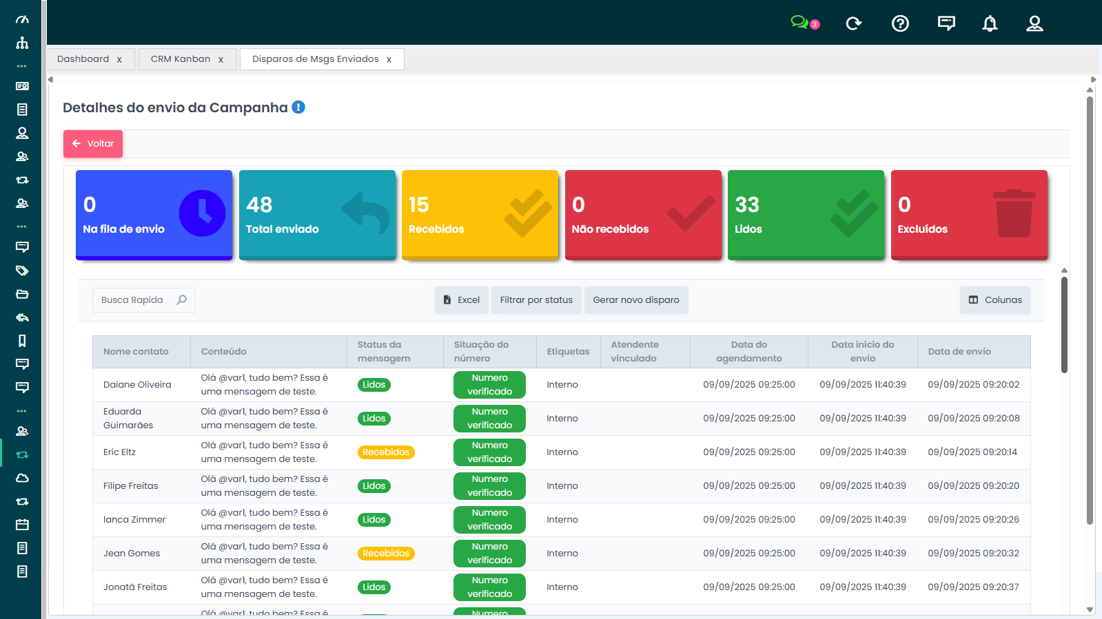Click the dashboard gauge icon in sidebar

(x=22, y=19)
